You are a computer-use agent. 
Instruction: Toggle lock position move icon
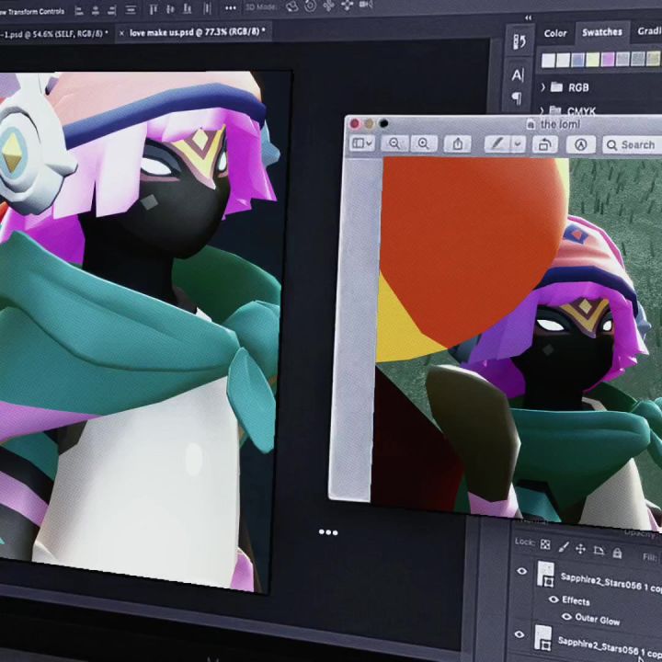click(x=581, y=549)
